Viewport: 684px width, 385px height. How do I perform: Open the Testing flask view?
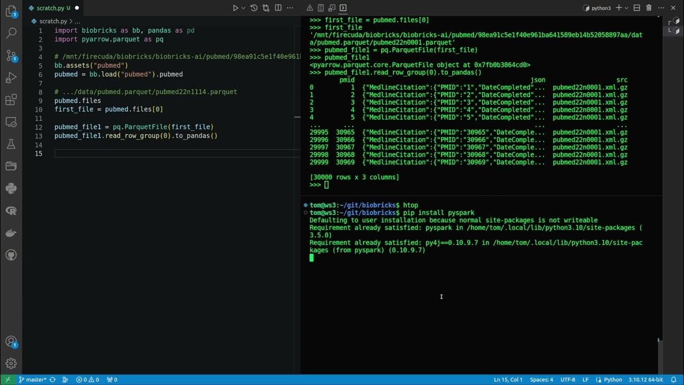pyautogui.click(x=11, y=144)
